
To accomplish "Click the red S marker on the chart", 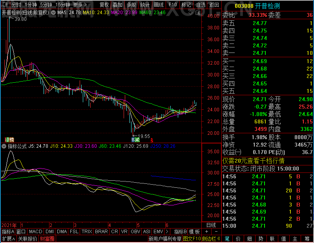I will [152, 140].
